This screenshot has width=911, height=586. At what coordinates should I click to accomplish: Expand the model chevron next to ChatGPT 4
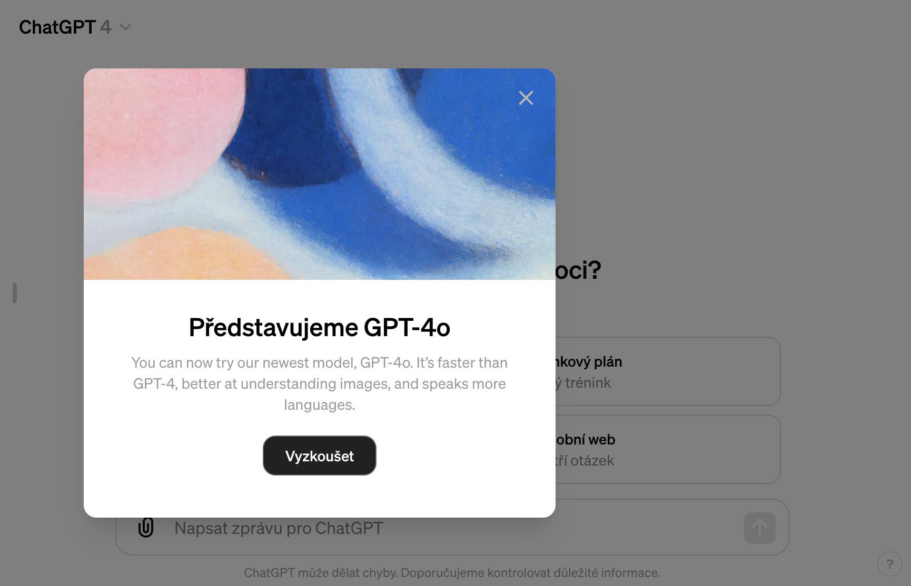125,27
